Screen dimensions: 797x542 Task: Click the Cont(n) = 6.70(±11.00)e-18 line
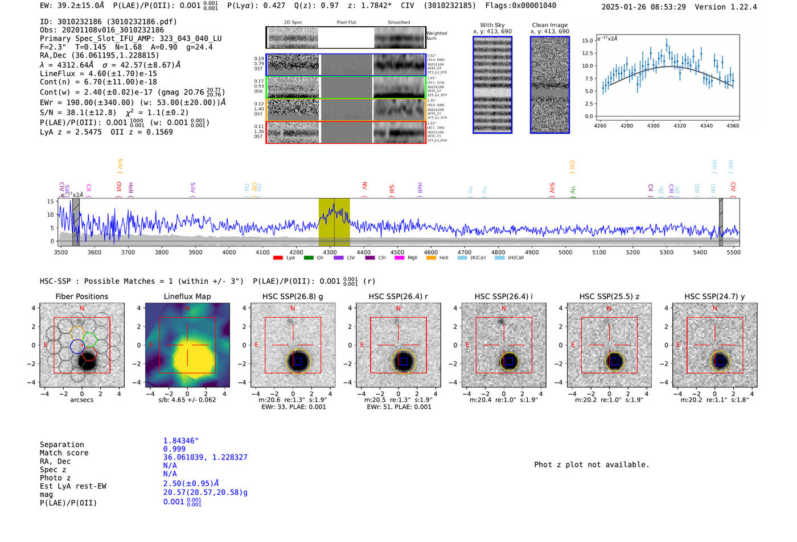click(x=98, y=82)
